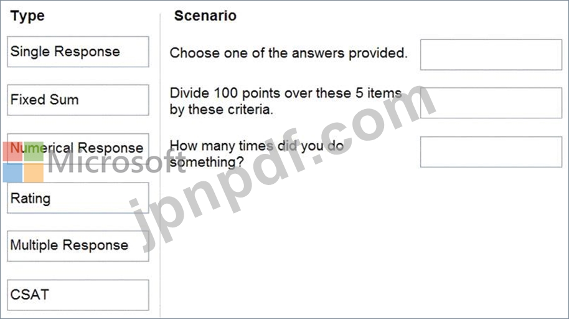Select the CSAT type box
This screenshot has height=319, width=569.
[78, 295]
